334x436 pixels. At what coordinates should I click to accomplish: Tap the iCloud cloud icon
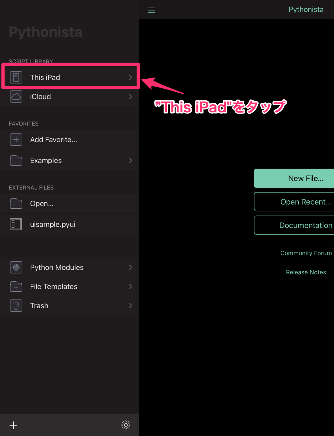16,97
